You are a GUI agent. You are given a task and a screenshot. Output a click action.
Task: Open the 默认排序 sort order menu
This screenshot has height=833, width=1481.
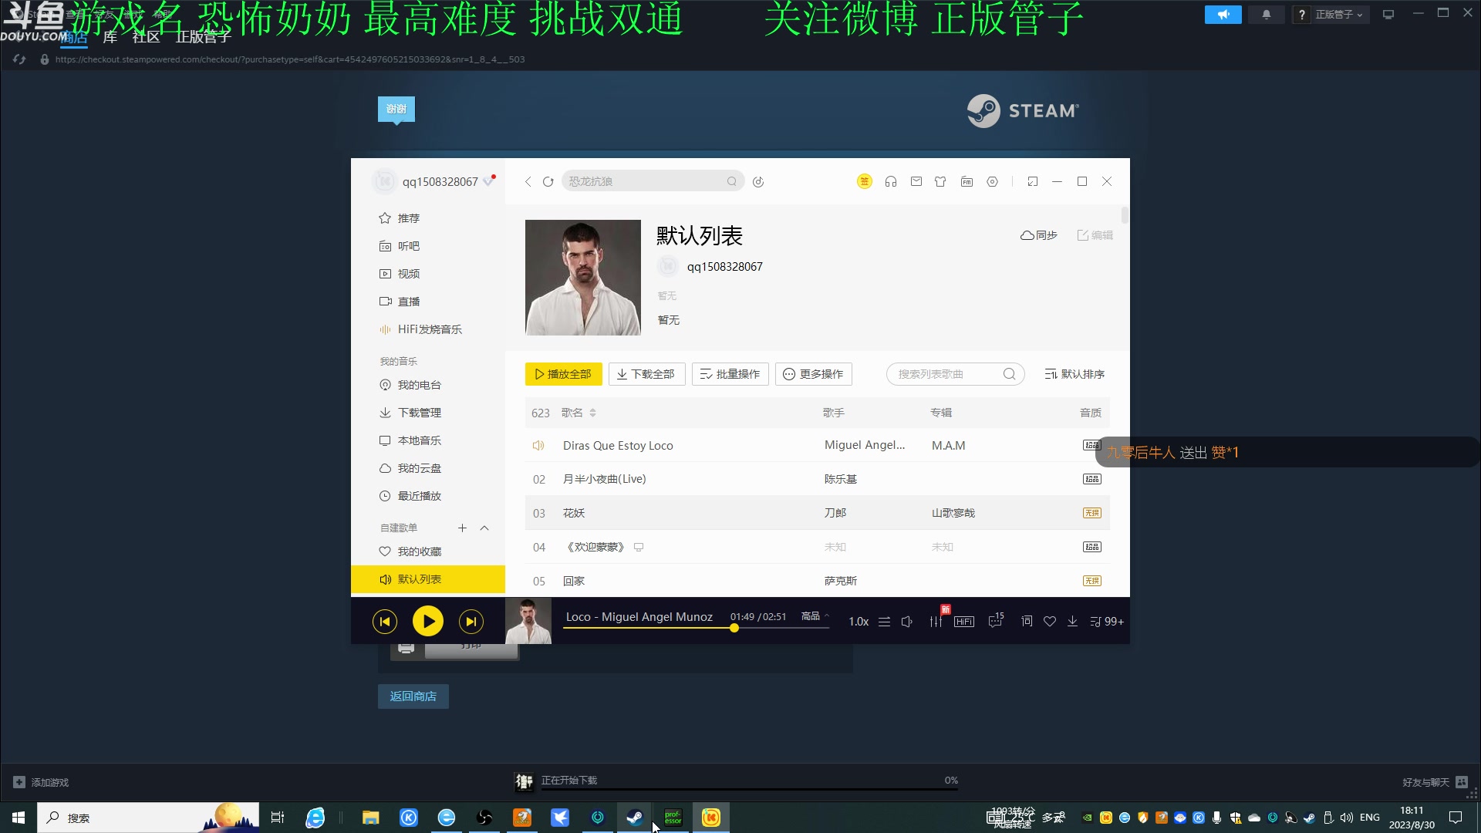tap(1074, 374)
